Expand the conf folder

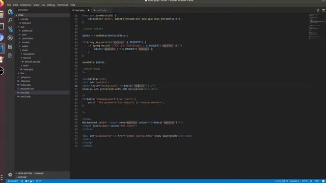pyautogui.click(x=24, y=35)
